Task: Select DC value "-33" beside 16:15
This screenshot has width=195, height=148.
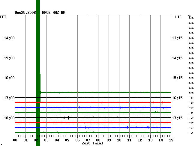Action: point(191,98)
